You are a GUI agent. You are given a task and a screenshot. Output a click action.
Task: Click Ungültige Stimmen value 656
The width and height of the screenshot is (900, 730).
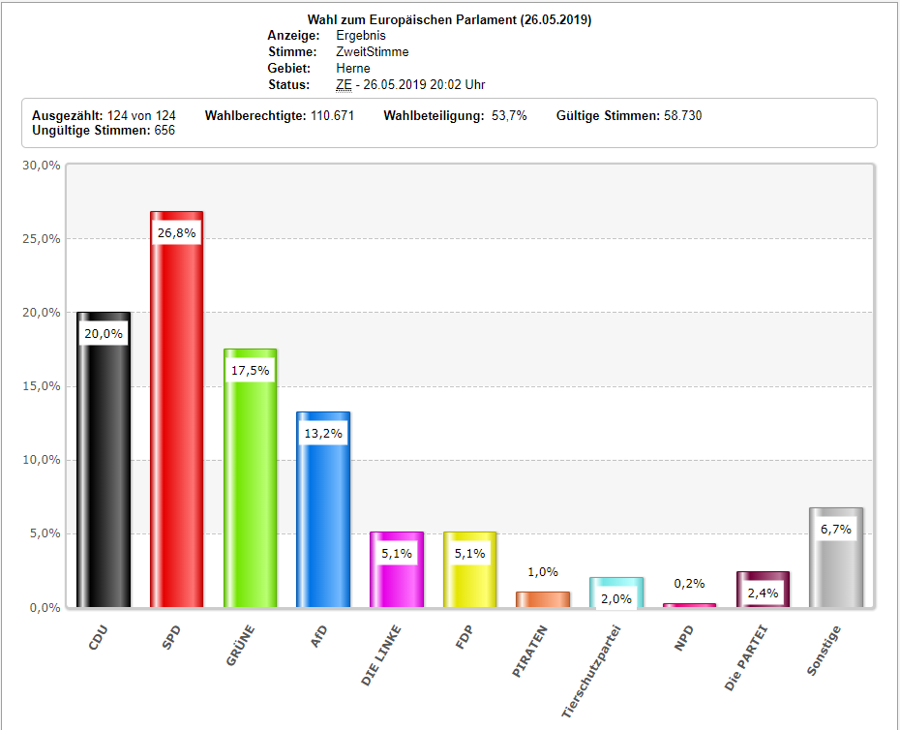pos(165,131)
